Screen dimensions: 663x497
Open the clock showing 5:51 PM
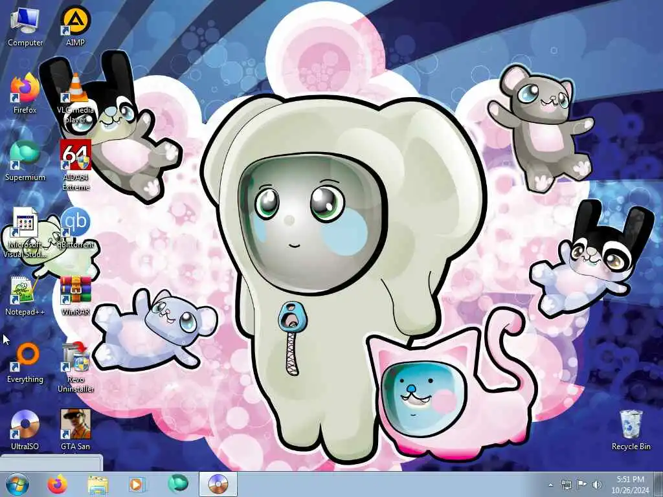pyautogui.click(x=630, y=485)
